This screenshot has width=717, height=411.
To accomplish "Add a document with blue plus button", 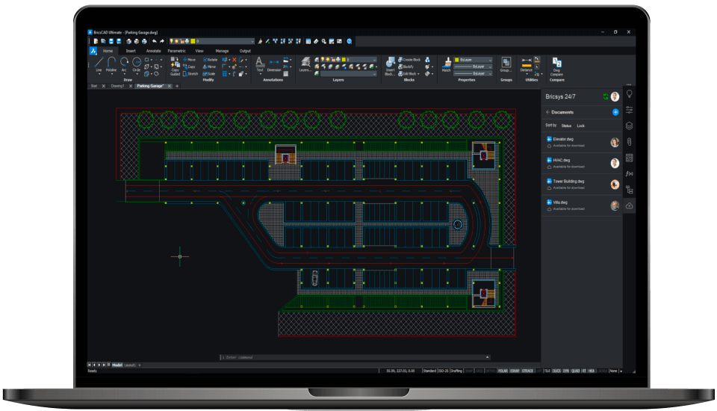I will click(x=615, y=112).
